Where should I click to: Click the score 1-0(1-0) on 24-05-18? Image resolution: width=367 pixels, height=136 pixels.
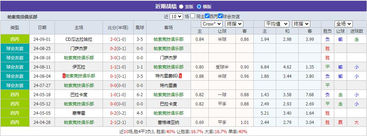click(118, 95)
